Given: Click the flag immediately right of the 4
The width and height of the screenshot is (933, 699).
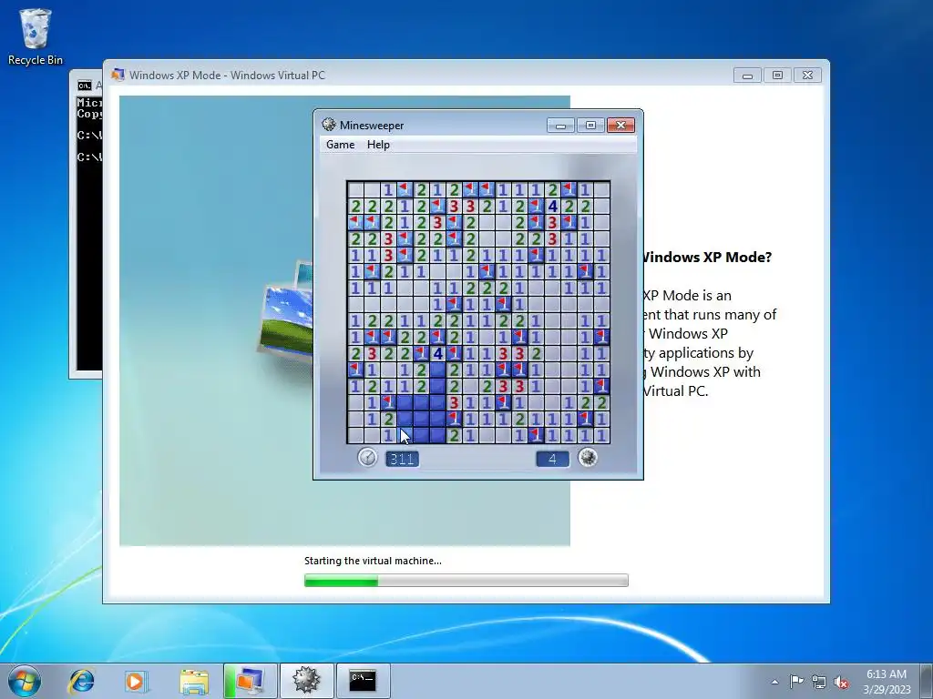Looking at the screenshot, I should tap(455, 354).
